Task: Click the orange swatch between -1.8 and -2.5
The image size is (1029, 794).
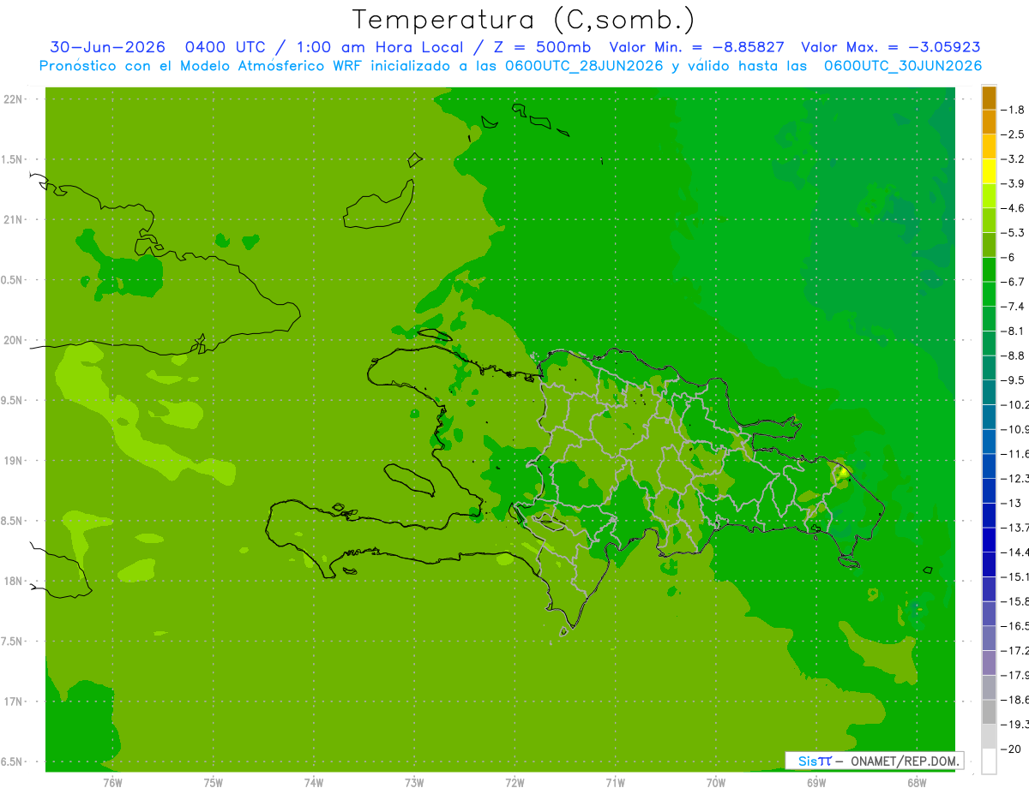Action: pos(989,122)
